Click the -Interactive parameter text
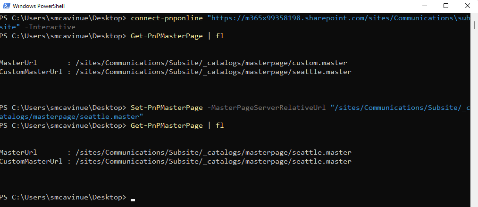478x207 pixels. 47,27
